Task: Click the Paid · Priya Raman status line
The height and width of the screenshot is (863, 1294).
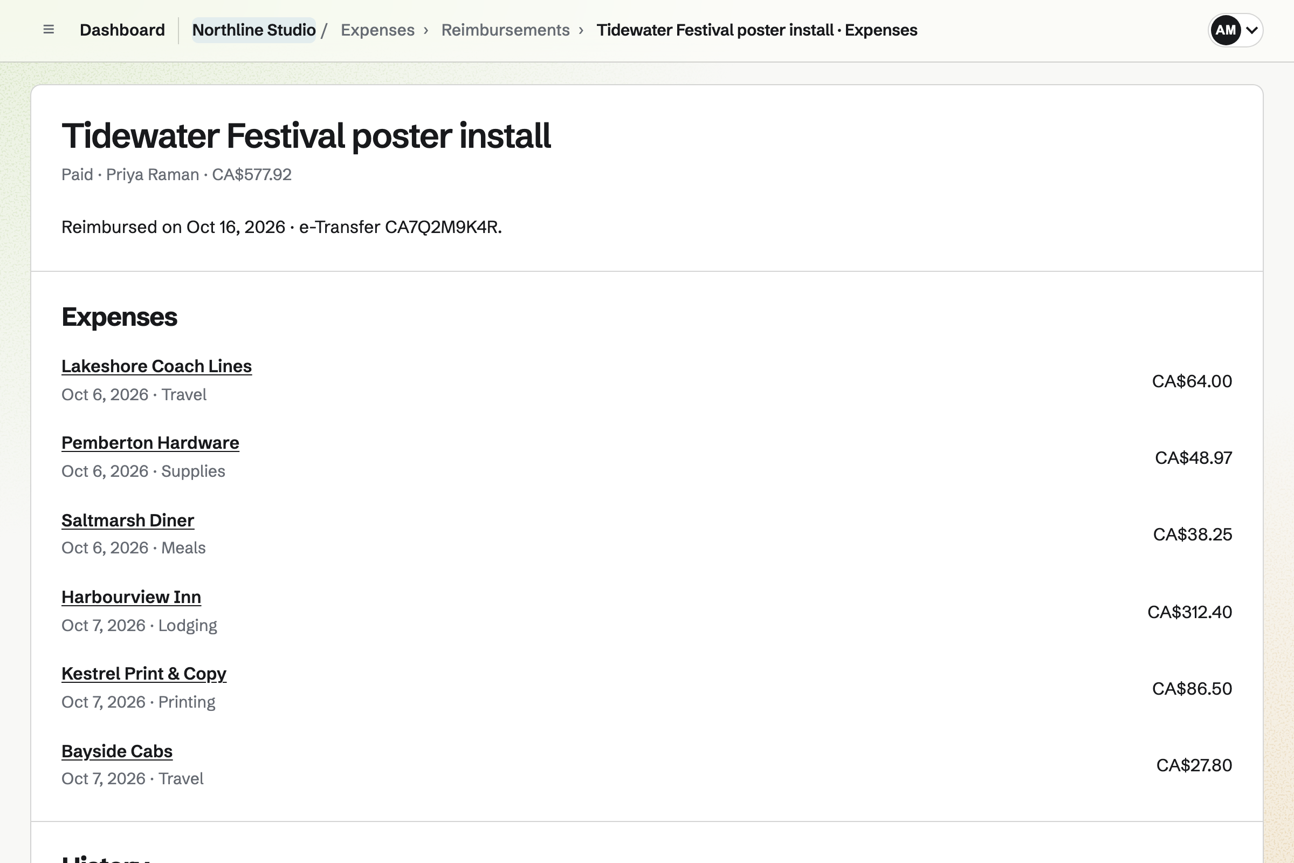Action: (x=177, y=174)
